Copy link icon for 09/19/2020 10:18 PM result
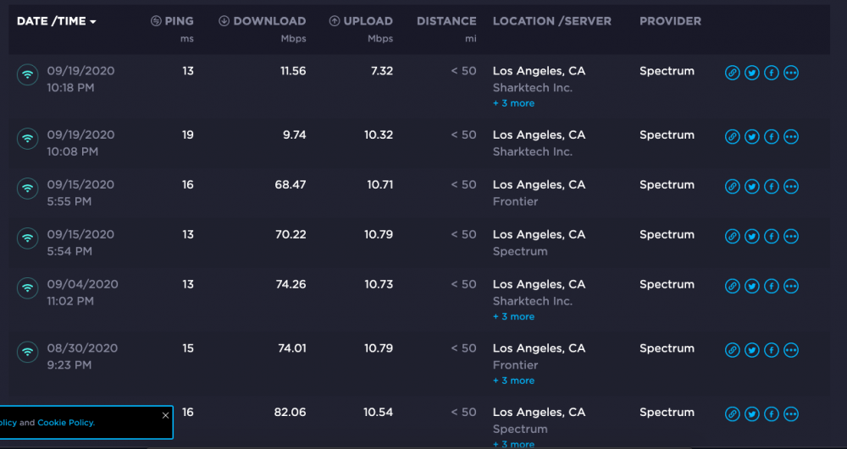 [732, 73]
